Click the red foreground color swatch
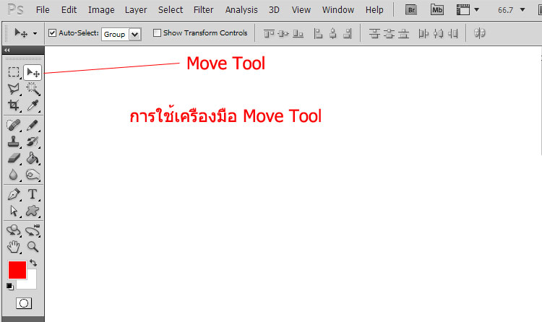The width and height of the screenshot is (542, 322). tap(17, 271)
